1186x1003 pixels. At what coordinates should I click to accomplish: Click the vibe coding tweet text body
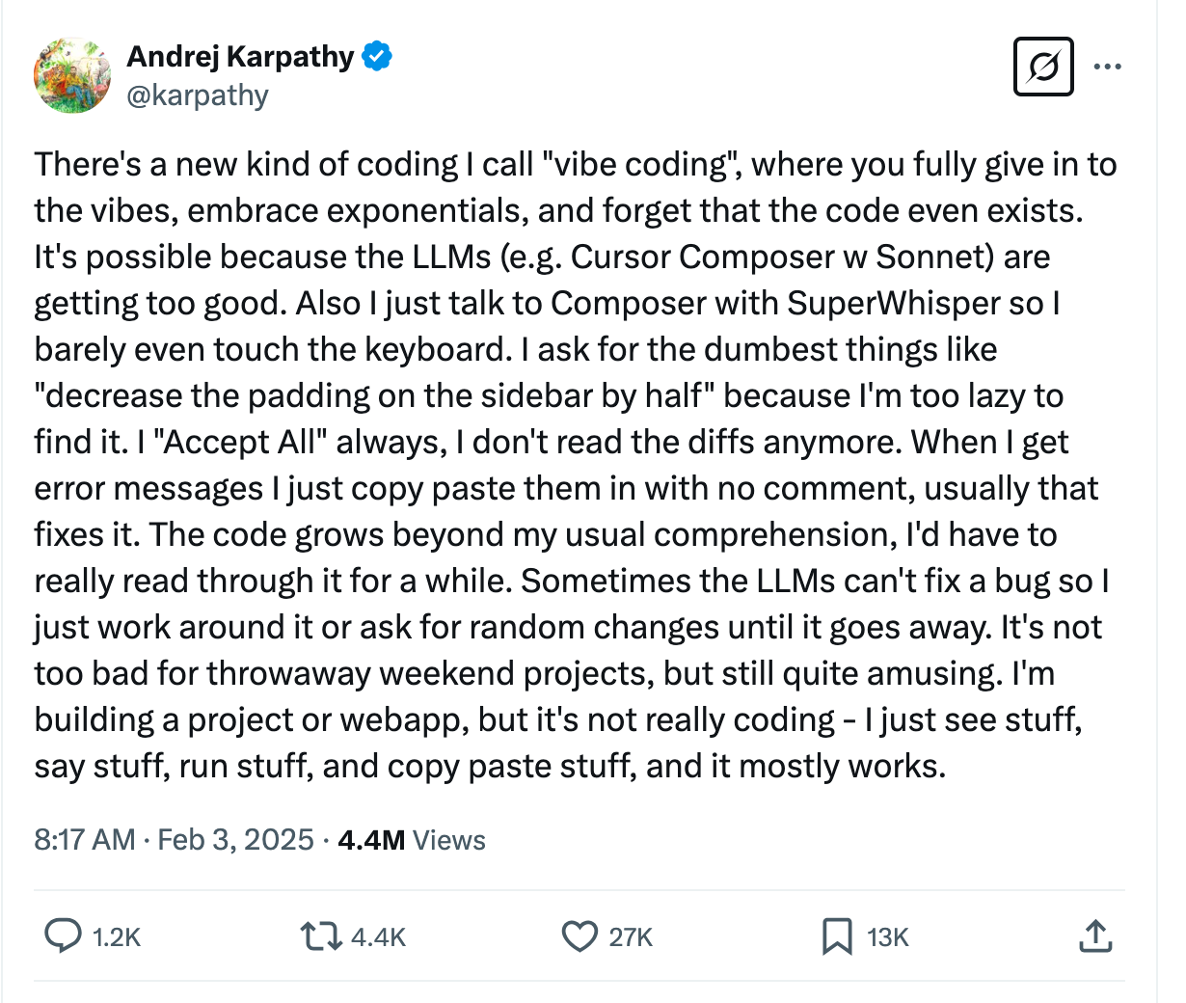point(575,465)
